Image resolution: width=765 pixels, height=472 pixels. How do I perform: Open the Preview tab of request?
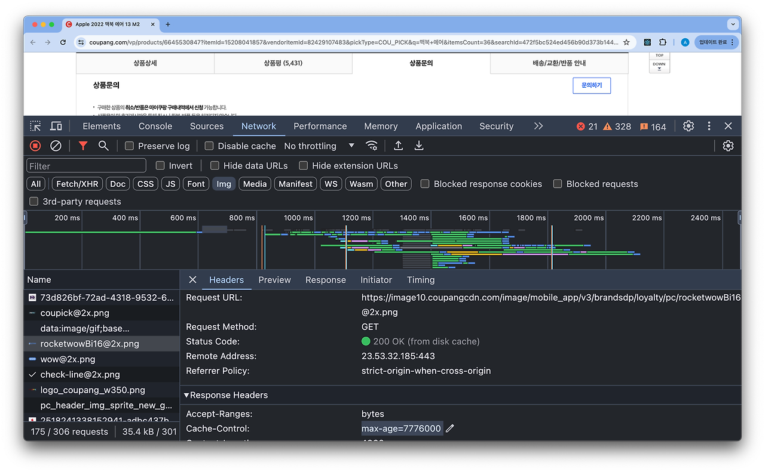274,280
